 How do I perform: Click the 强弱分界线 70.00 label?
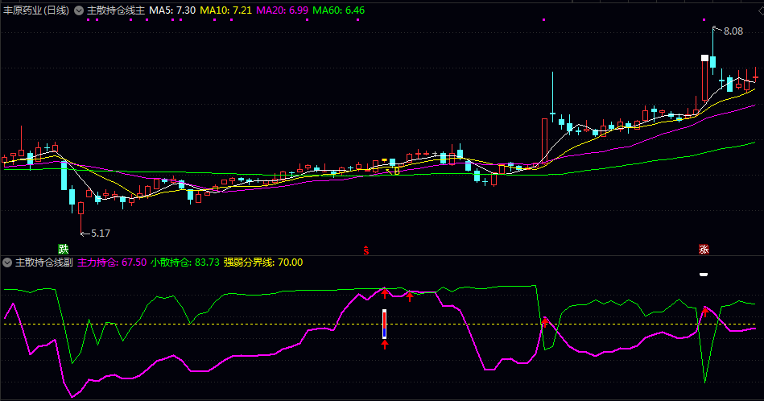coord(263,262)
